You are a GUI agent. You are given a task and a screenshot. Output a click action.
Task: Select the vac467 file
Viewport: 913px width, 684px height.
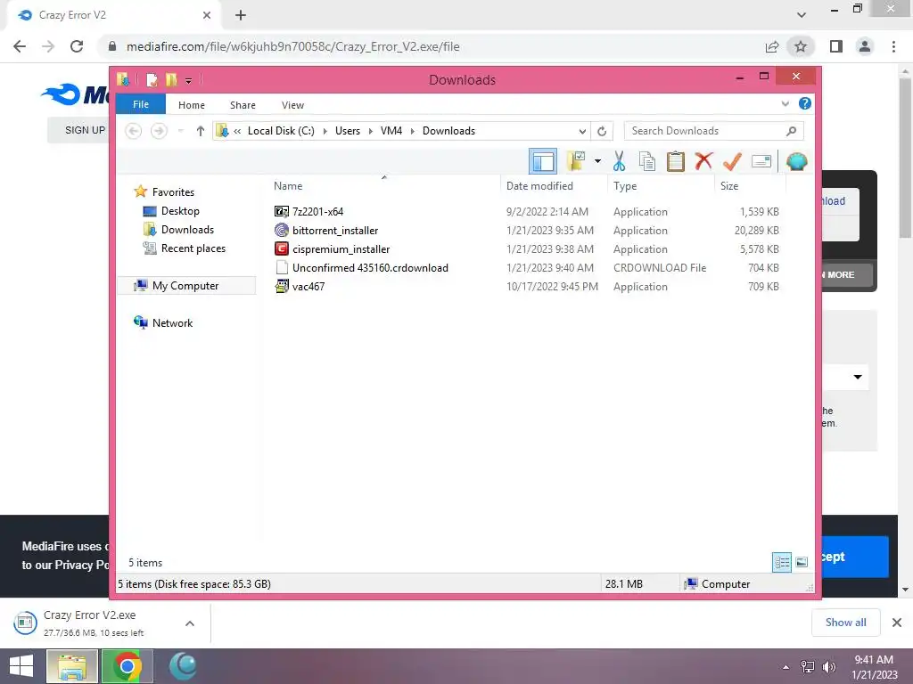click(x=308, y=286)
